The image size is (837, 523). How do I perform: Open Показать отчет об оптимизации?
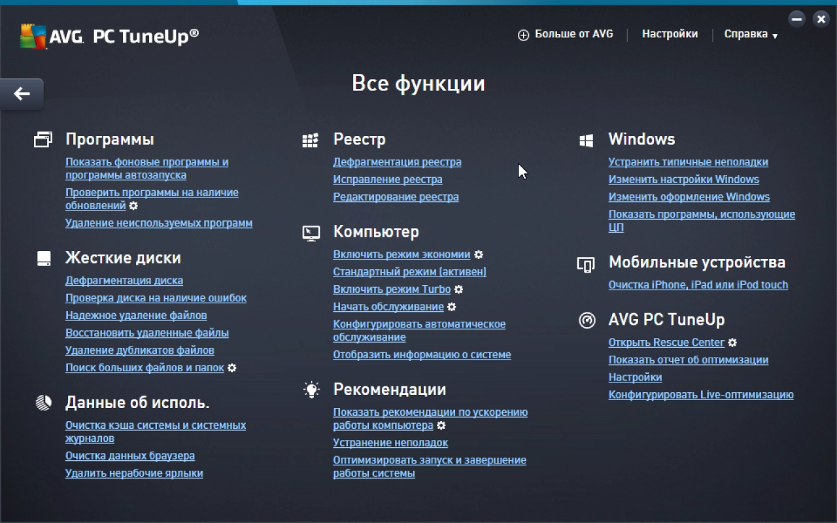tap(689, 360)
